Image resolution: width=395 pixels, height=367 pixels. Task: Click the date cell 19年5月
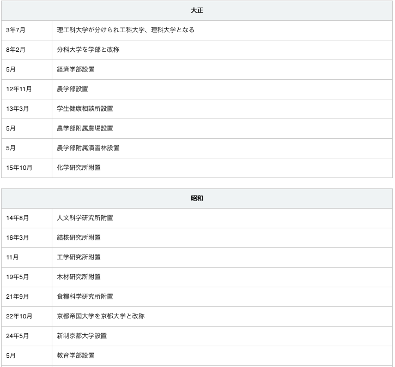27,277
